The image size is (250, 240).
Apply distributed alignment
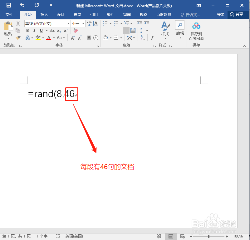[133, 31]
